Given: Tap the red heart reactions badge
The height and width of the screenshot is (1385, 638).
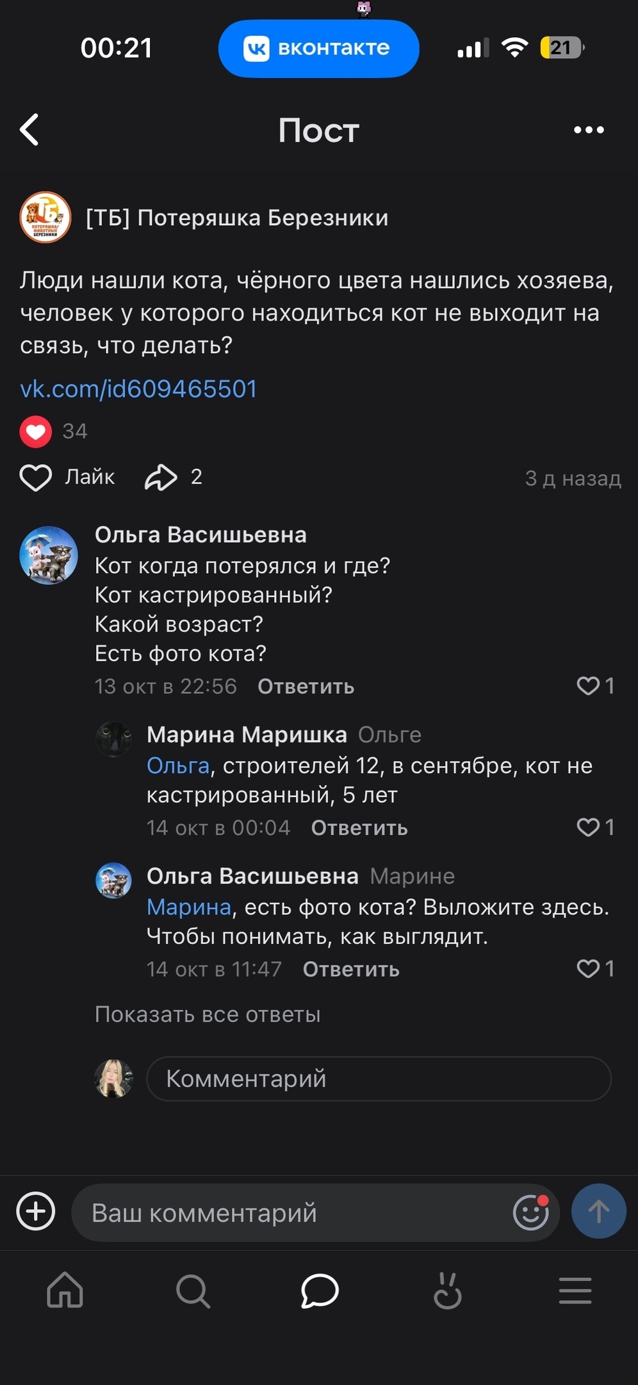Looking at the screenshot, I should click(x=36, y=432).
